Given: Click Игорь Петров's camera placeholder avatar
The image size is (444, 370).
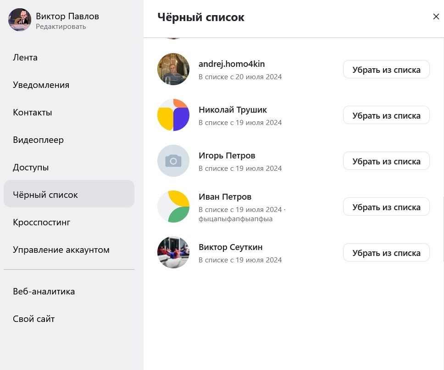Looking at the screenshot, I should tap(173, 161).
